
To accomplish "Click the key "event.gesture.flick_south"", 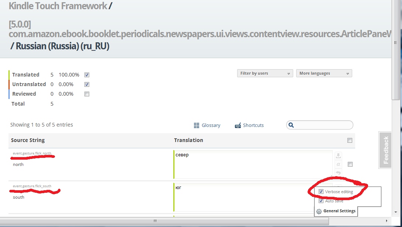I will (x=32, y=186).
